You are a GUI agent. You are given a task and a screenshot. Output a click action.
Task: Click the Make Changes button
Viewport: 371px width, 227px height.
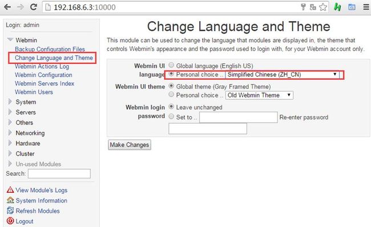tap(130, 145)
